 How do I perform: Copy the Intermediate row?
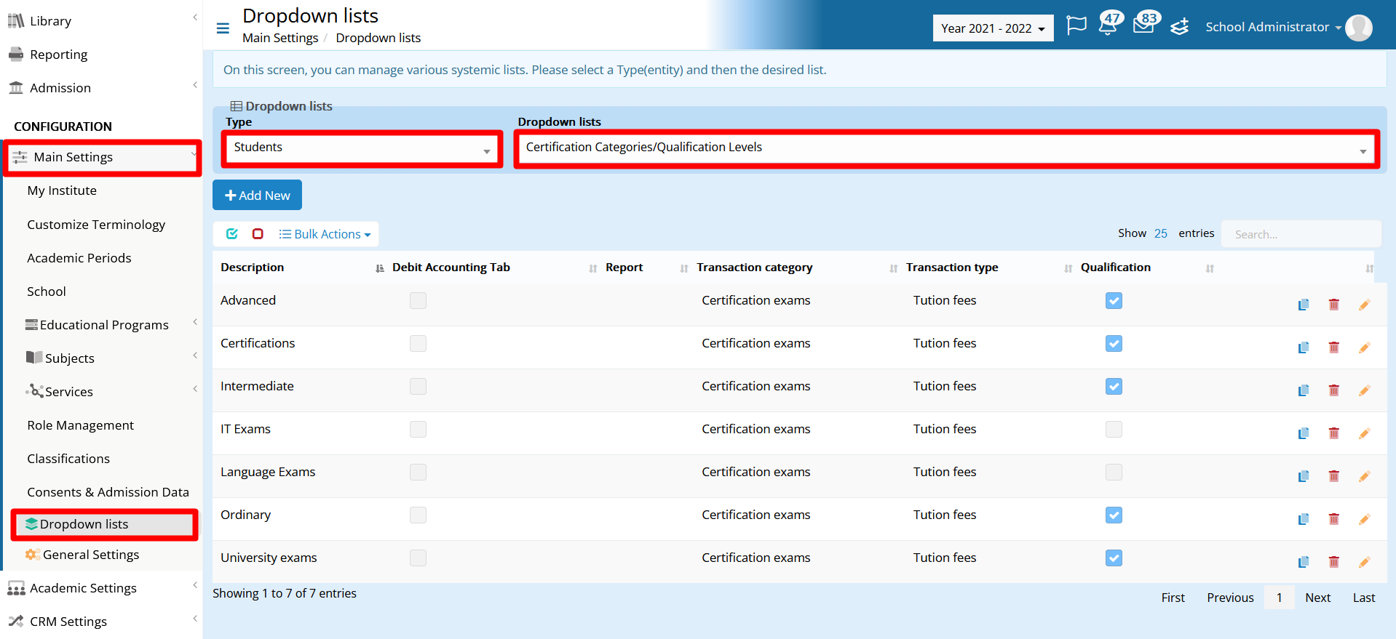point(1304,390)
